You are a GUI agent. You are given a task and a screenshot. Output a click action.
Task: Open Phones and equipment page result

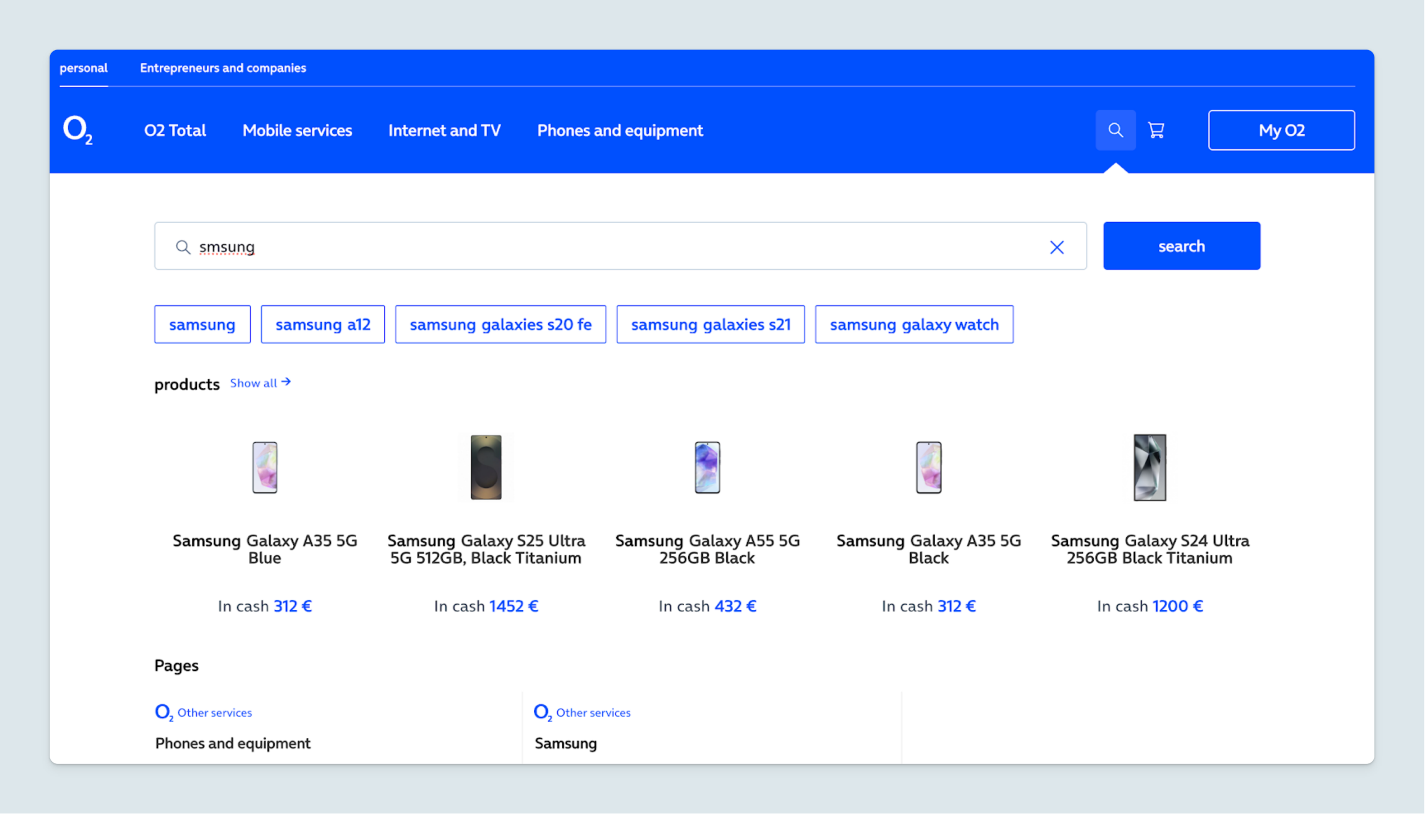[233, 743]
